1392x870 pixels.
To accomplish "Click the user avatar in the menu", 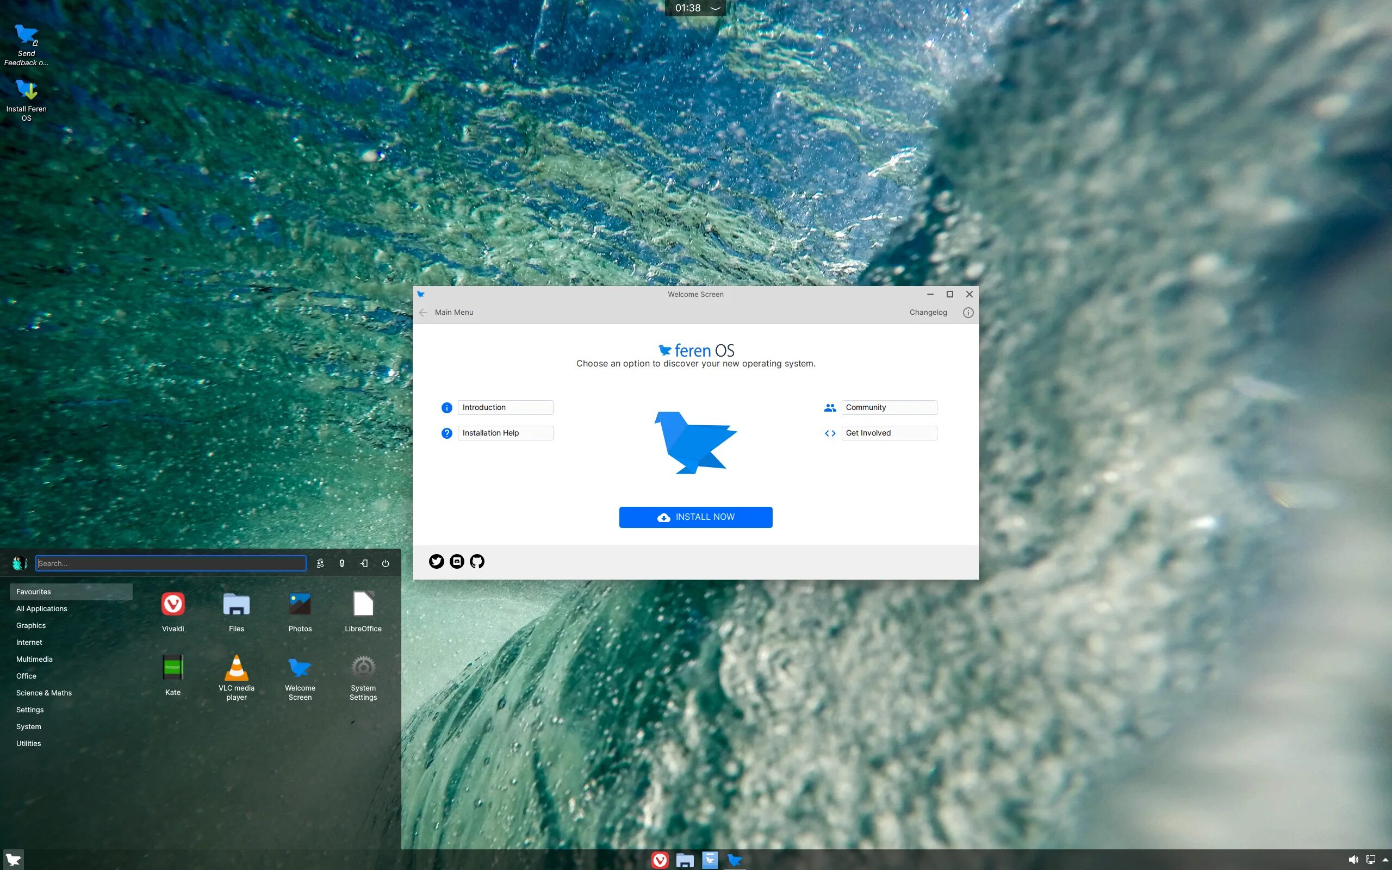I will [20, 563].
